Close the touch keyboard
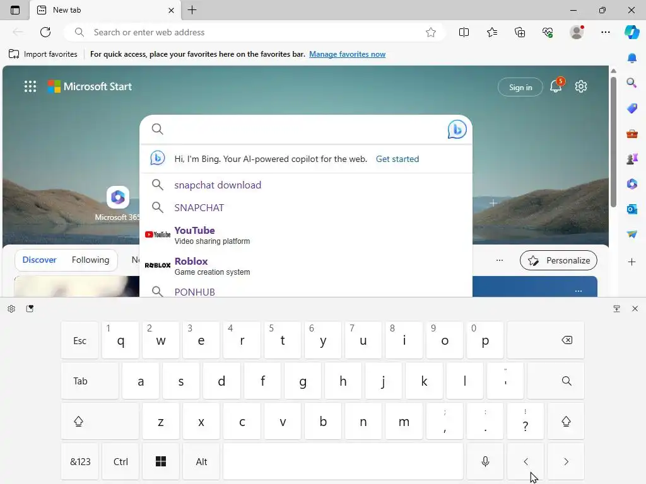Viewport: 646px width, 484px height. pyautogui.click(x=635, y=309)
